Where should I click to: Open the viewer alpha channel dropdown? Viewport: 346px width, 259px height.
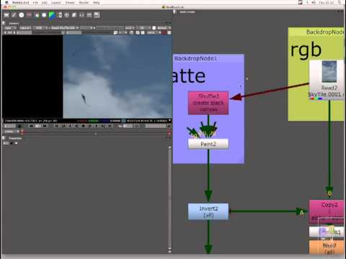tap(25, 28)
